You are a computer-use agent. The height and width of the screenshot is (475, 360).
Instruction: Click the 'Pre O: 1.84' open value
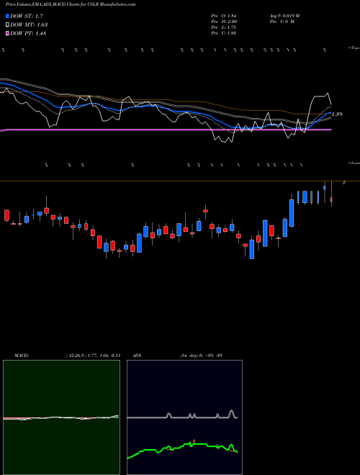[224, 16]
